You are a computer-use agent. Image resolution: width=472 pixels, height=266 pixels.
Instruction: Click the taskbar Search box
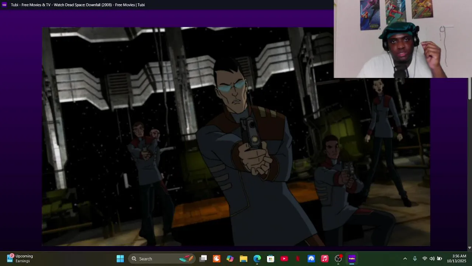pos(162,259)
